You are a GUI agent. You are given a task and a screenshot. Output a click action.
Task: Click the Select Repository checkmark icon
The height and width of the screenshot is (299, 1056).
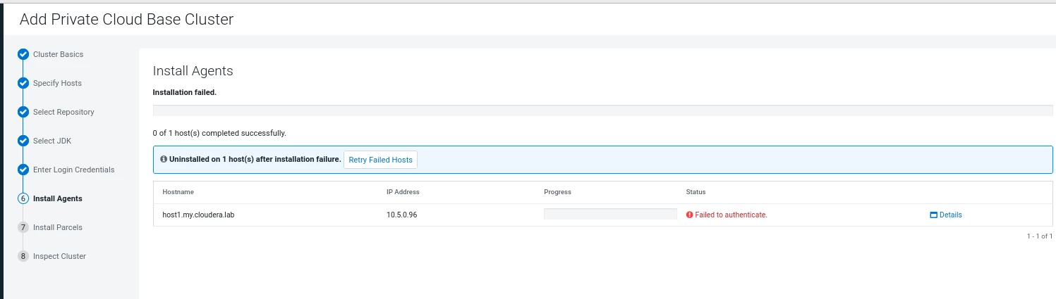pyautogui.click(x=23, y=112)
